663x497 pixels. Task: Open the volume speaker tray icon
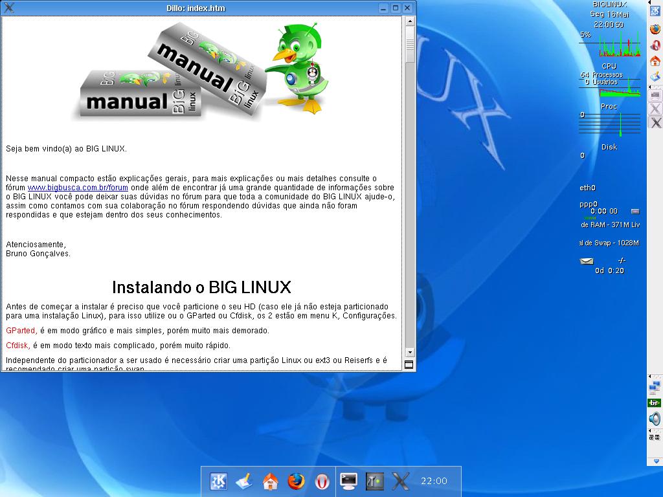[x=655, y=419]
